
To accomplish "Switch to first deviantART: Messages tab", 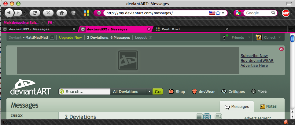I will 39,29.
